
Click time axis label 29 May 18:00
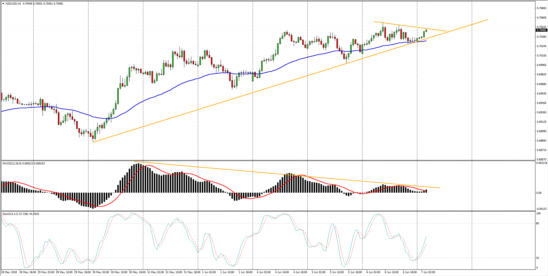pos(82,272)
